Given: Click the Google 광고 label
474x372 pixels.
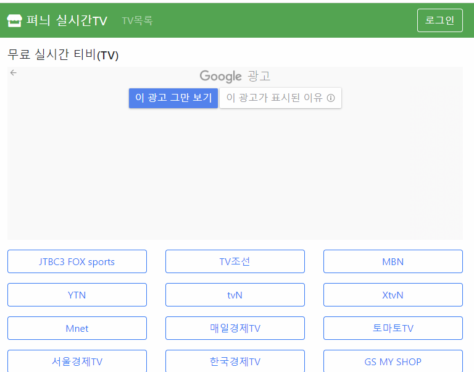Looking at the screenshot, I should click(235, 76).
